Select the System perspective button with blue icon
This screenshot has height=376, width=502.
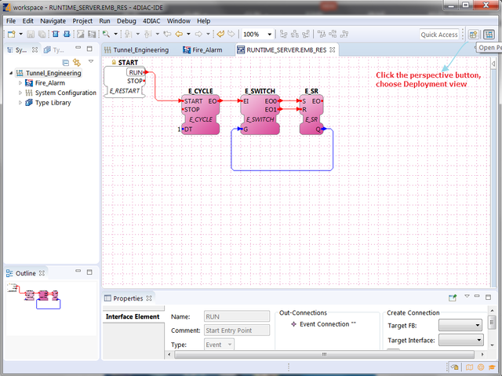(489, 35)
